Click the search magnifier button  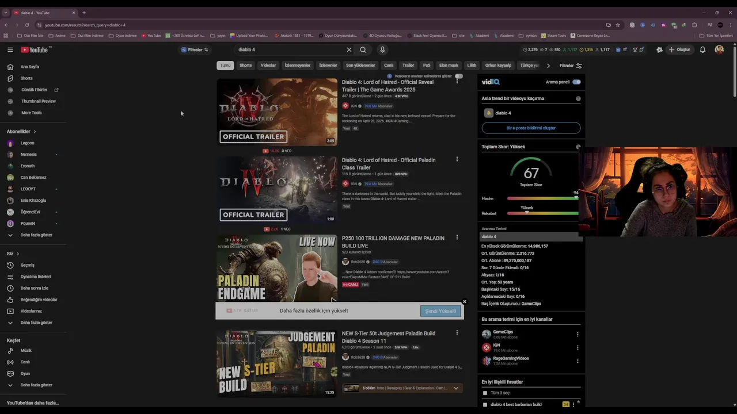point(363,50)
